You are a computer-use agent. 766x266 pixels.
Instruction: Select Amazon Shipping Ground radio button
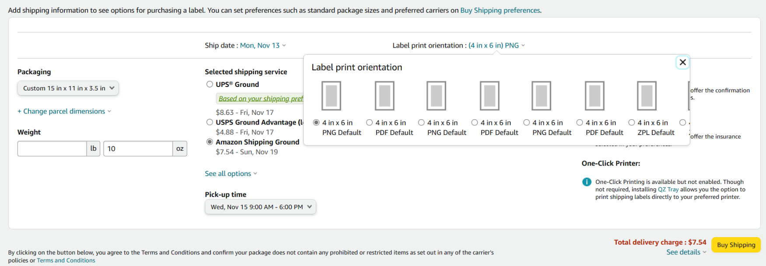[x=210, y=142]
